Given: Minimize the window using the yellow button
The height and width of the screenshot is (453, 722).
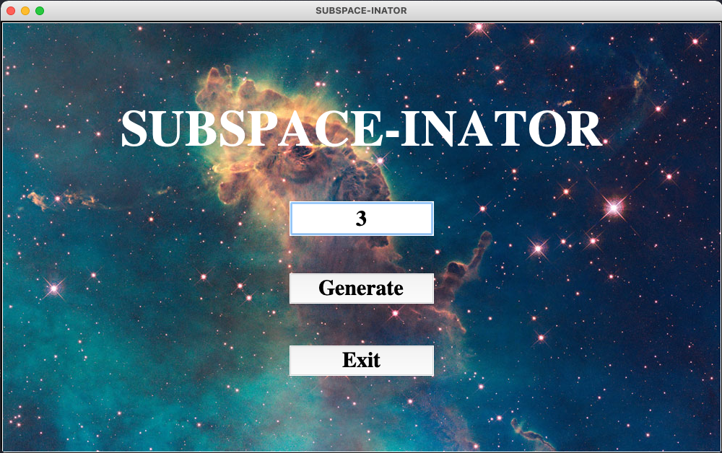Looking at the screenshot, I should (25, 11).
